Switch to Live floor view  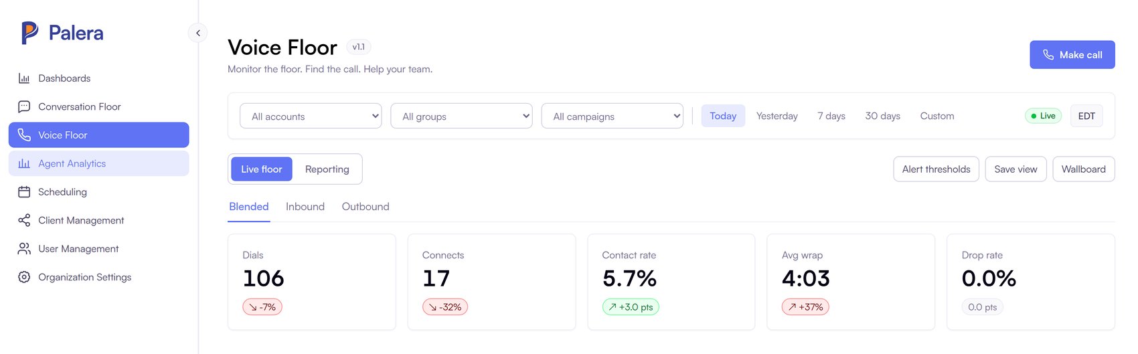(x=262, y=169)
